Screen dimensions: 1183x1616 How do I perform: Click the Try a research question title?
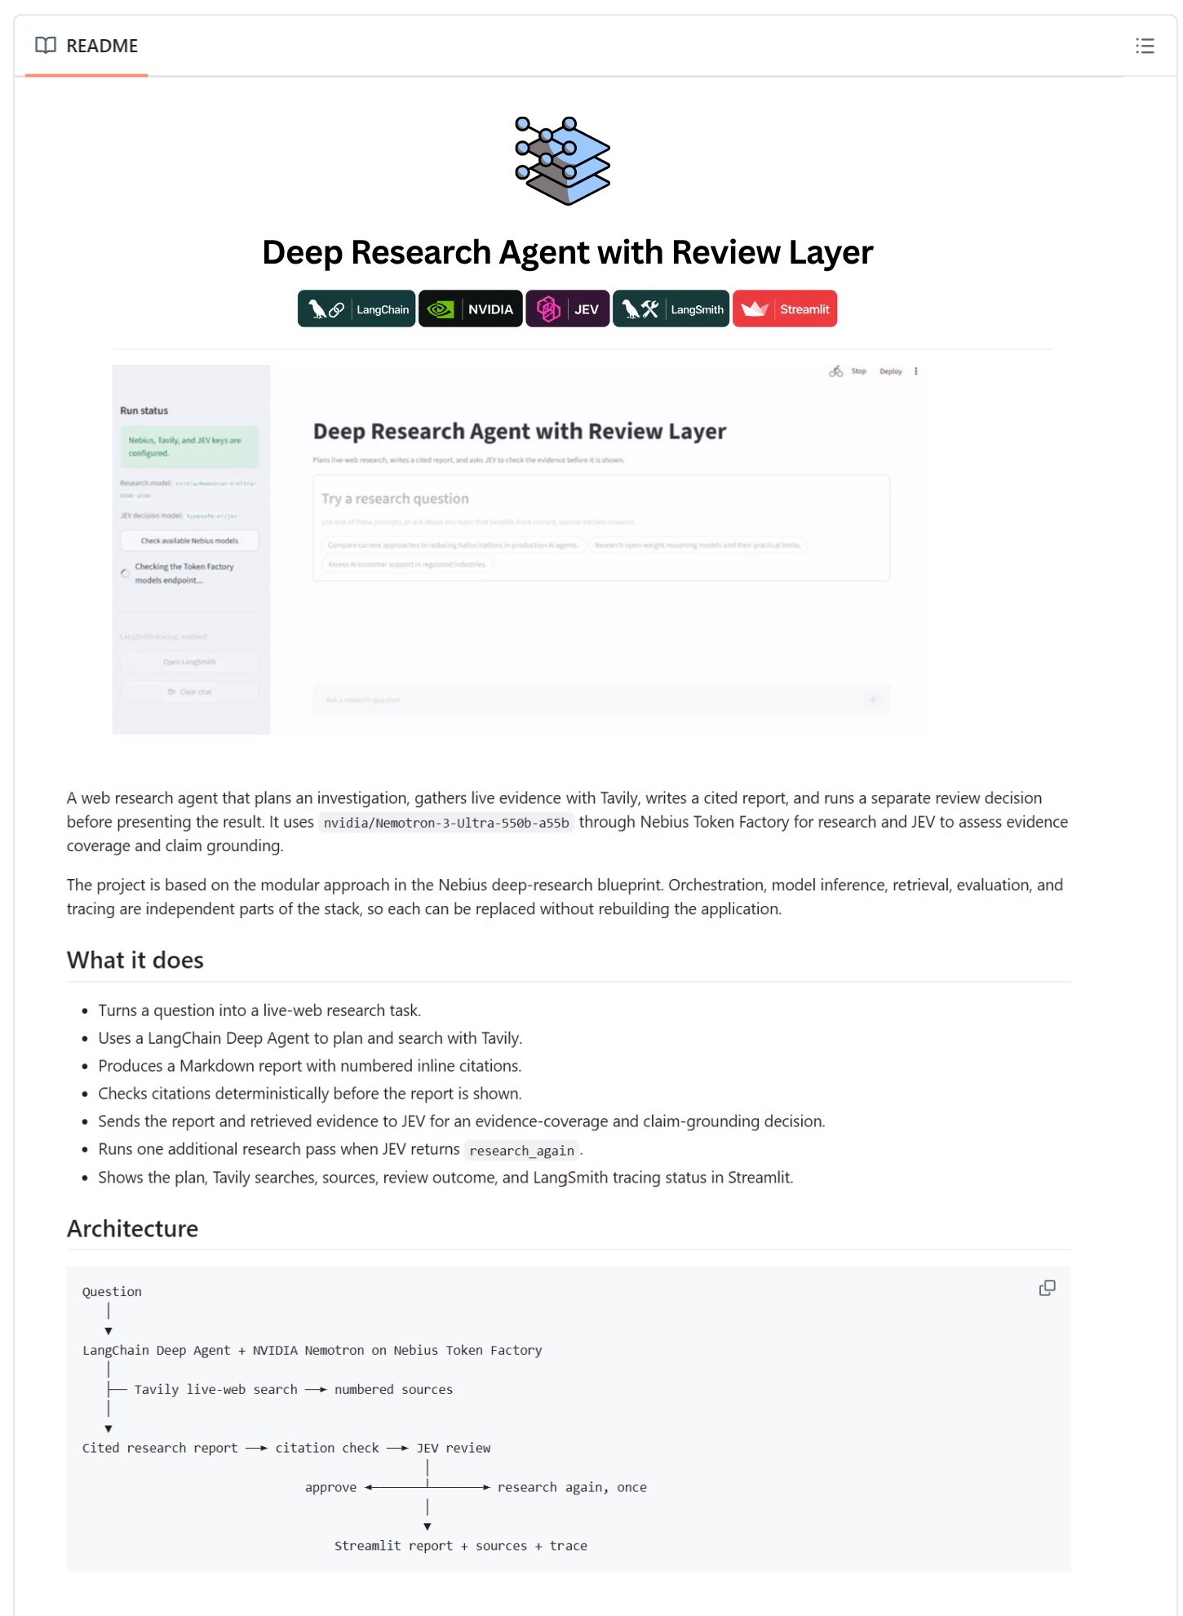pos(395,499)
